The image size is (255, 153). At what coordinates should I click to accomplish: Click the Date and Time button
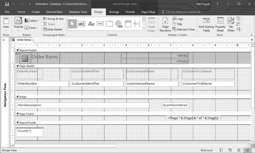pyautogui.click(x=183, y=29)
